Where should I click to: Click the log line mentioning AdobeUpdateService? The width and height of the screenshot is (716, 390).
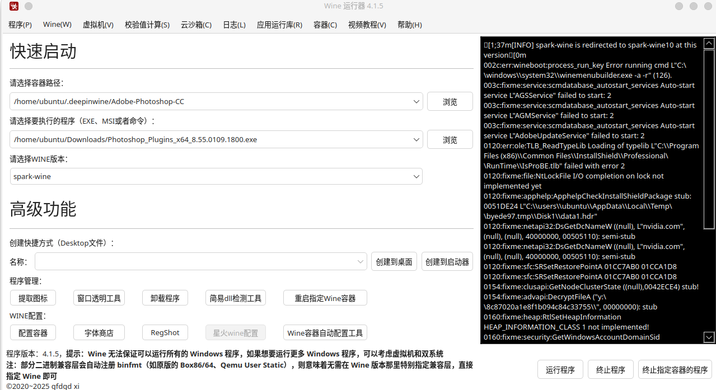[x=589, y=130]
